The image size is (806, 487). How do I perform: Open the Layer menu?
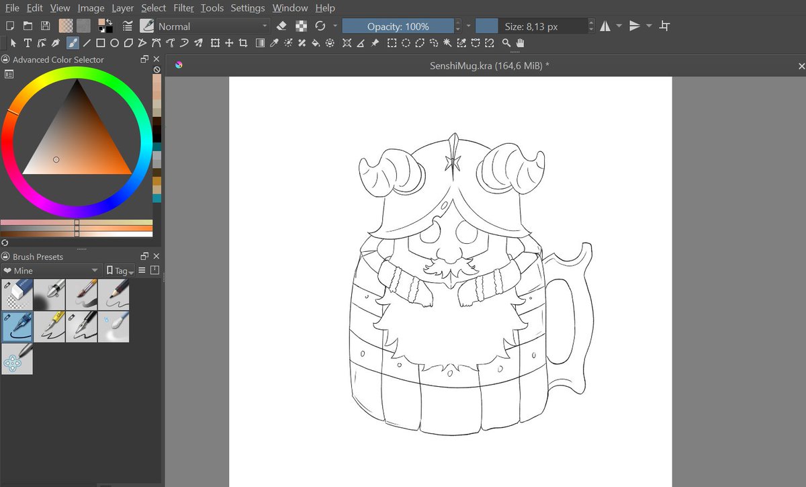122,7
